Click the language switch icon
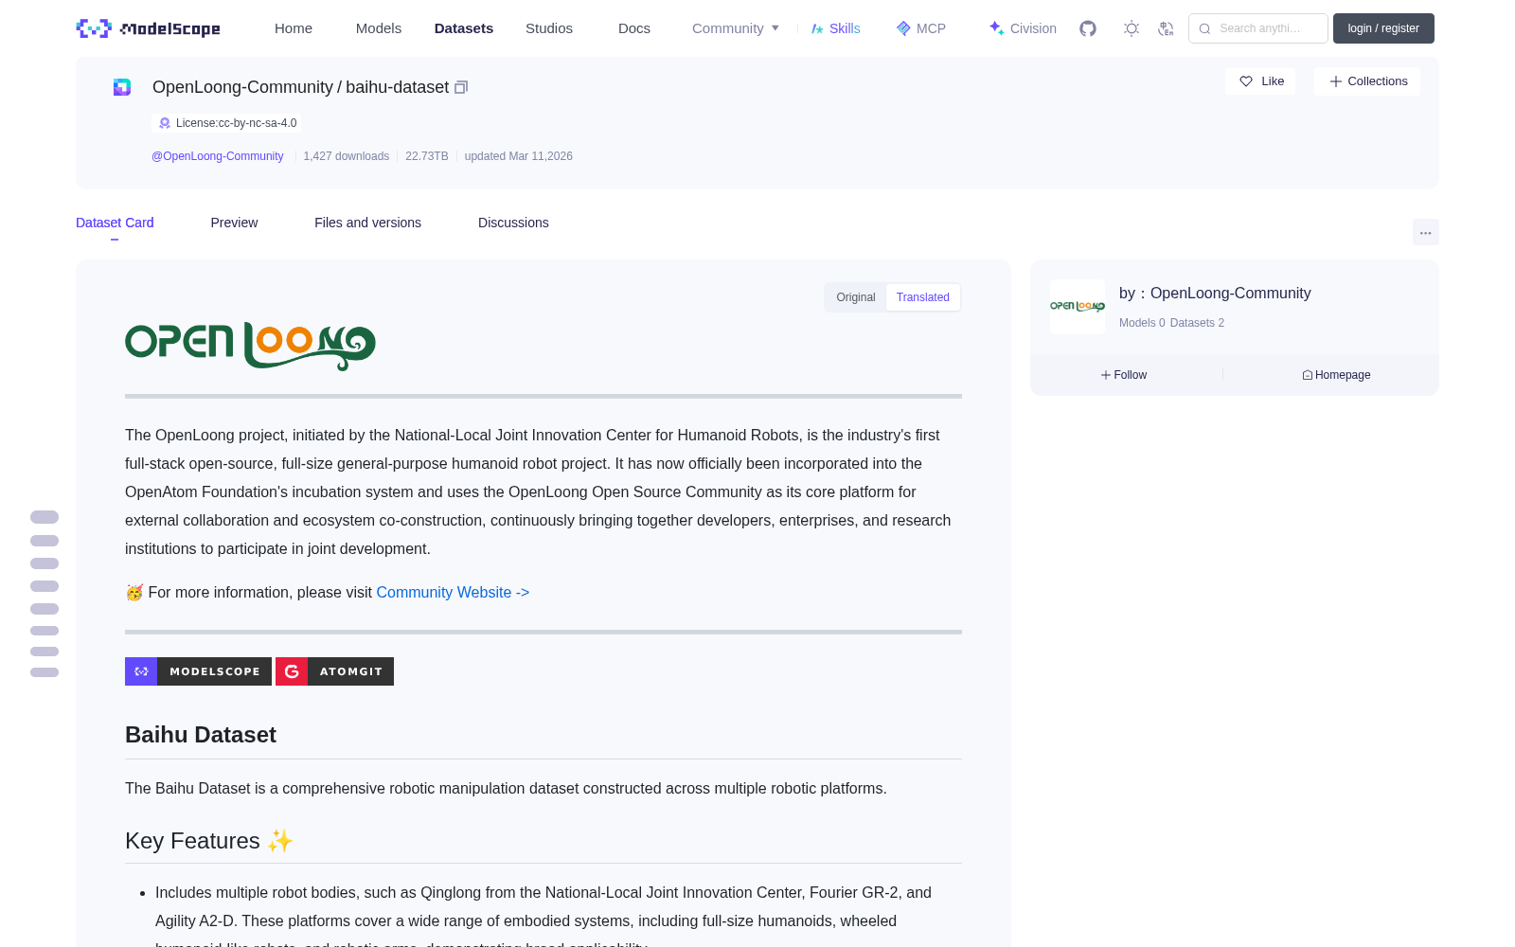 [x=1166, y=28]
